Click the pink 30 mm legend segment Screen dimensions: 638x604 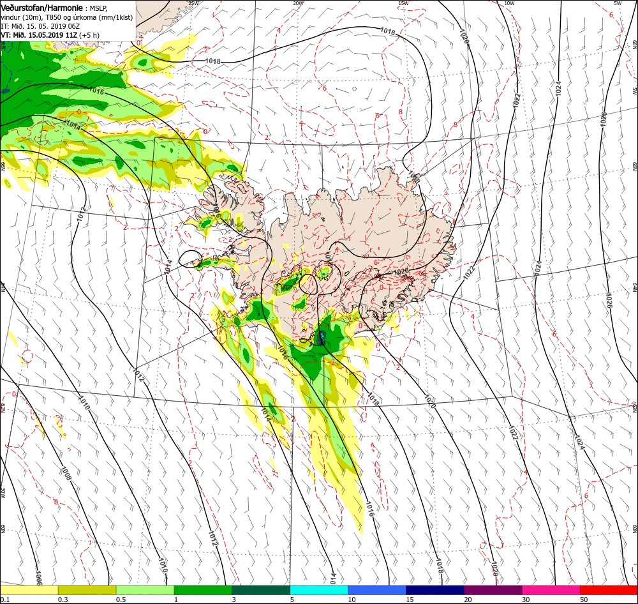click(551, 590)
